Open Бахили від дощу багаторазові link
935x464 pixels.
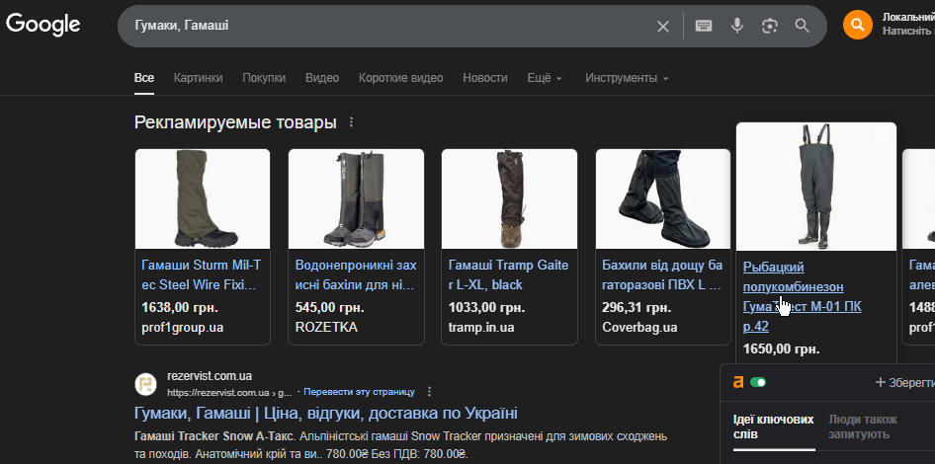click(x=662, y=275)
